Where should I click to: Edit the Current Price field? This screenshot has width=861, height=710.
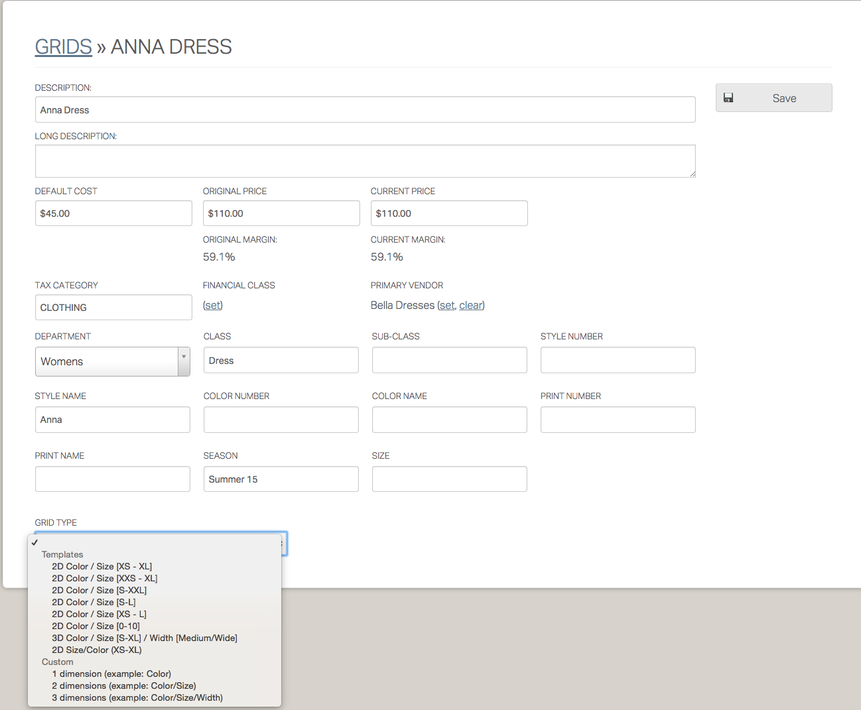pos(449,213)
